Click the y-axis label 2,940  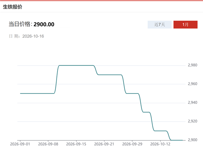193,102
